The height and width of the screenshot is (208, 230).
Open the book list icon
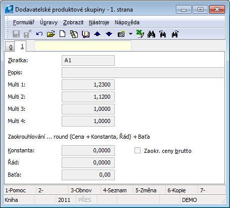[x=85, y=34]
